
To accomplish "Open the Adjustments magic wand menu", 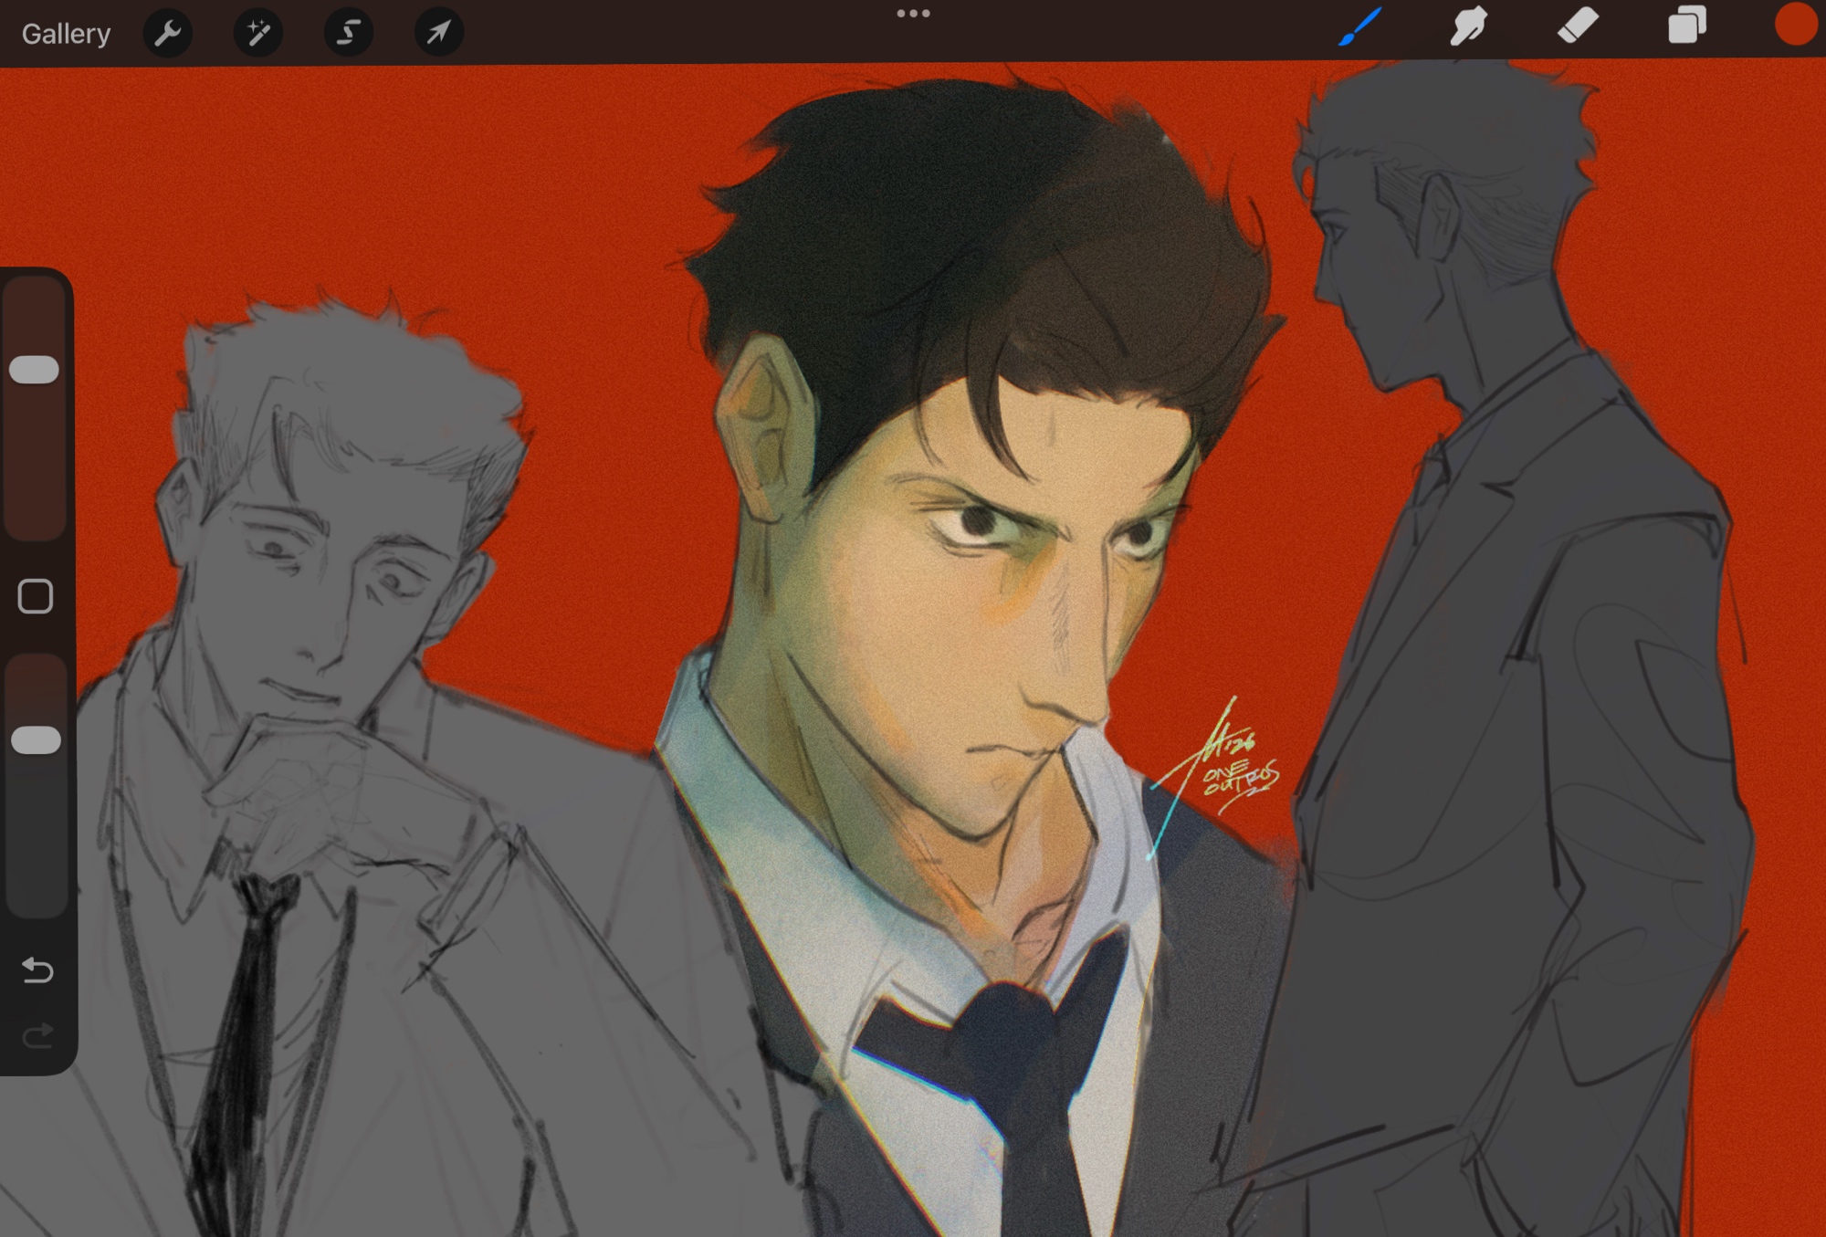I will coord(258,34).
